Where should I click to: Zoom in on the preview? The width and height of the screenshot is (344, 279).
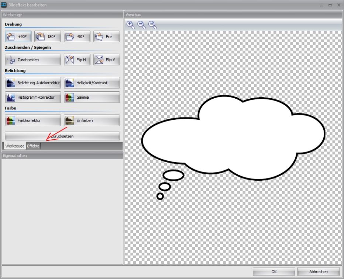point(131,25)
